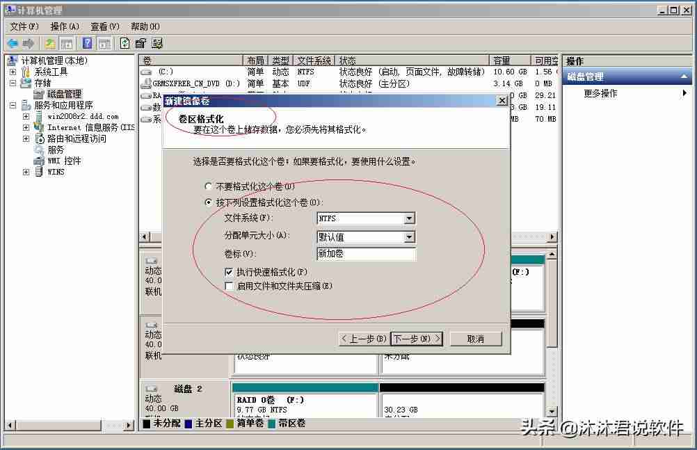
Task: Toggle the action pane toolbar icon
Action: (104, 43)
